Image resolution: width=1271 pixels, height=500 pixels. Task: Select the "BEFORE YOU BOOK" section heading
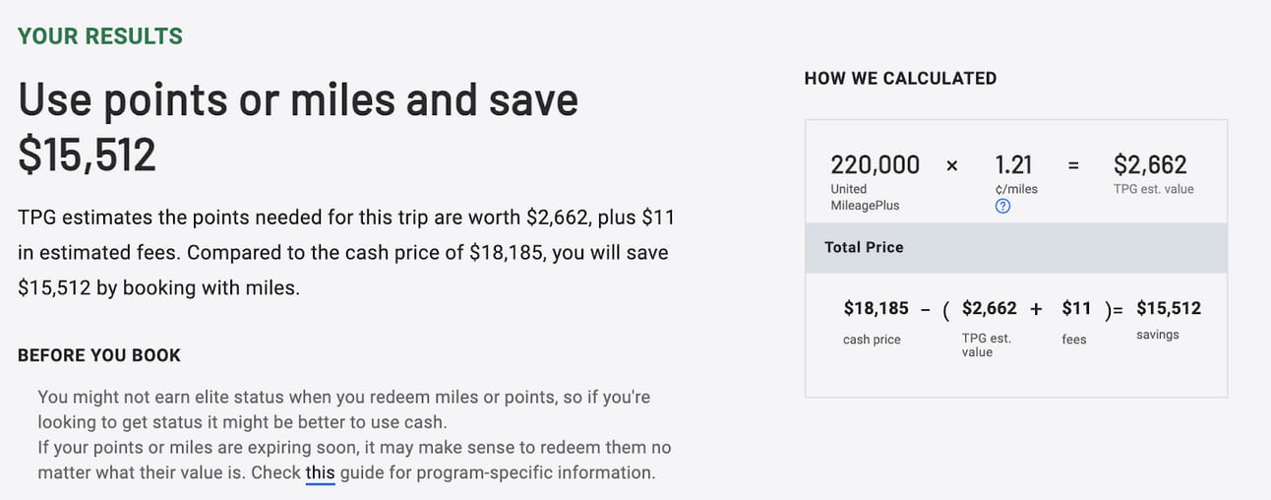(x=99, y=355)
